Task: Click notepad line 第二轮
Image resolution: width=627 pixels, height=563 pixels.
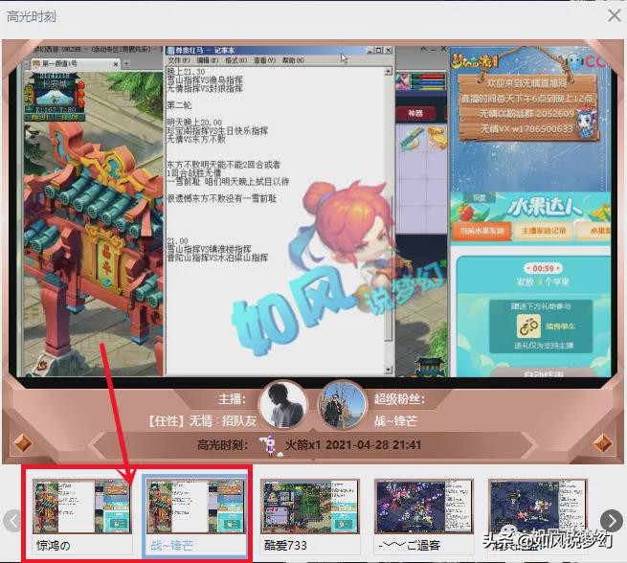Action: (179, 105)
